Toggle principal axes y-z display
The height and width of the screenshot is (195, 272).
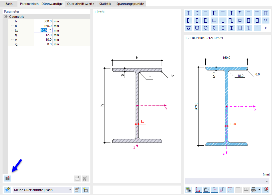[214, 190]
